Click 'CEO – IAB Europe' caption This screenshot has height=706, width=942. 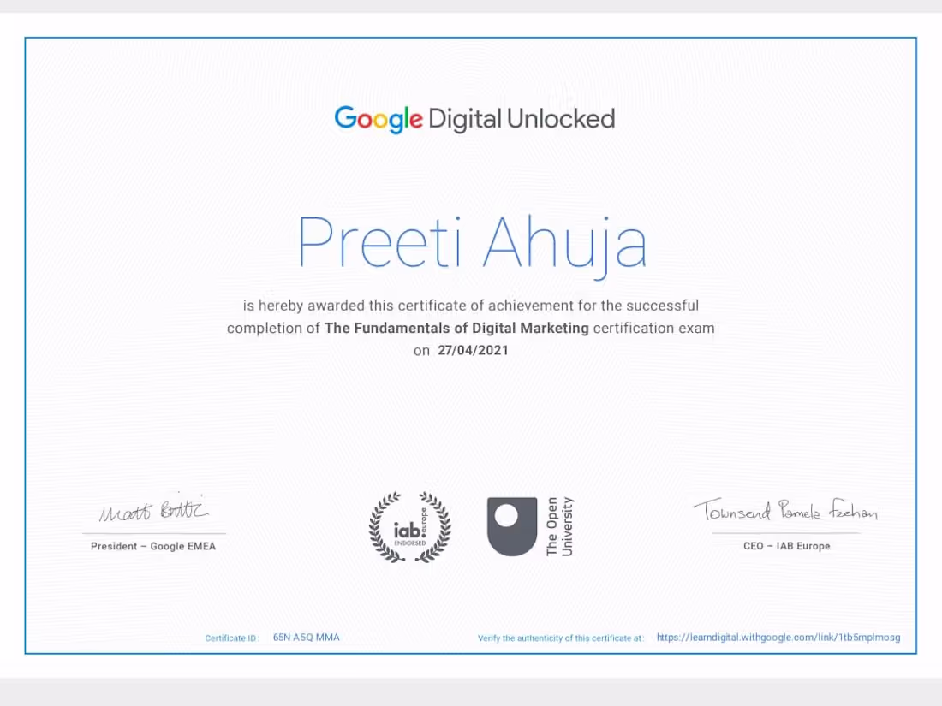[786, 546]
